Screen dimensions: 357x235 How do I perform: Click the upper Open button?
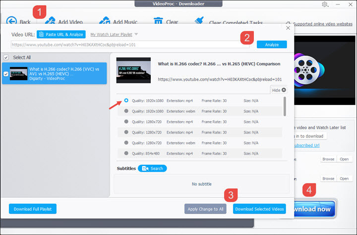(x=344, y=159)
